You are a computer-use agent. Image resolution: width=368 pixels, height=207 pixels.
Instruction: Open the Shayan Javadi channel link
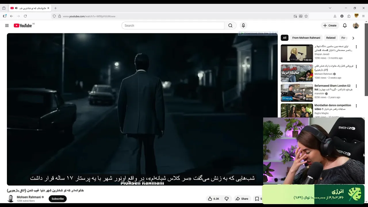pos(322,54)
